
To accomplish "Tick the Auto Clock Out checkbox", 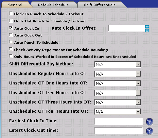I will 11,35.
